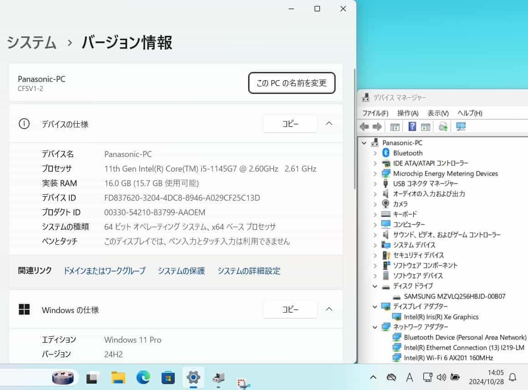The height and width of the screenshot is (390, 528).
Task: Collapse the Windows の仕様 section chevron
Action: point(329,309)
